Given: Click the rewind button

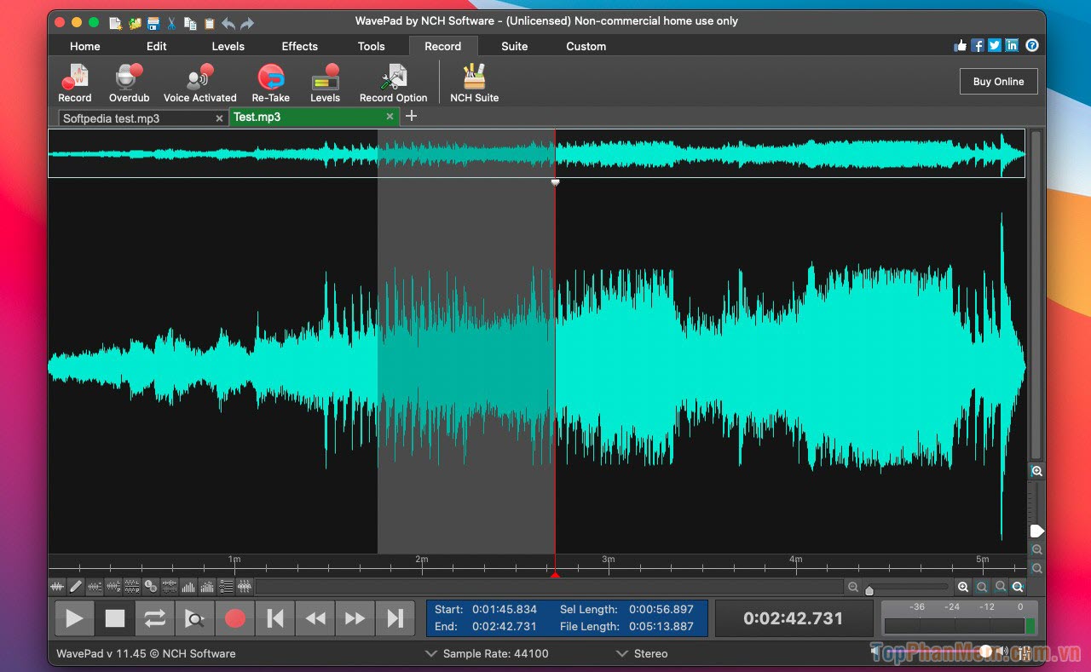Looking at the screenshot, I should (315, 618).
